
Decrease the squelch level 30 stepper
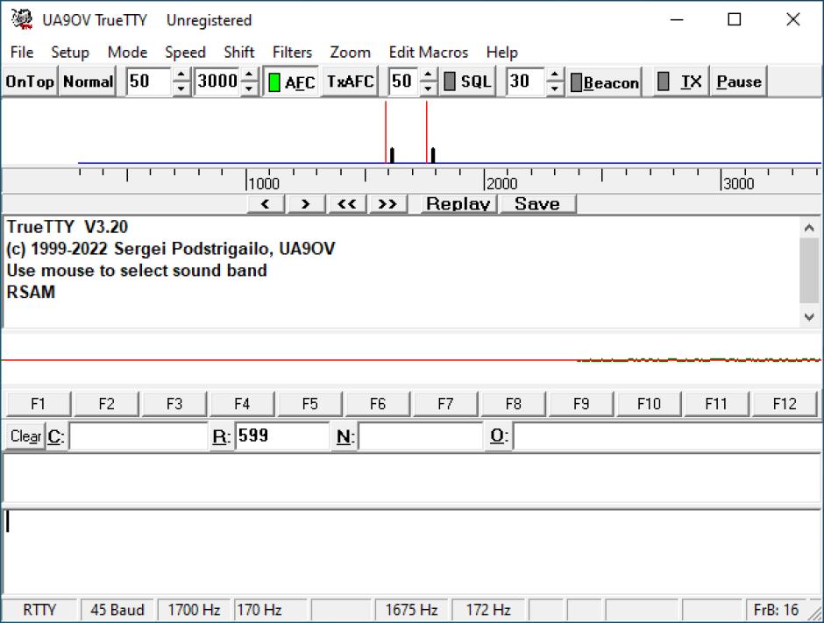point(555,88)
